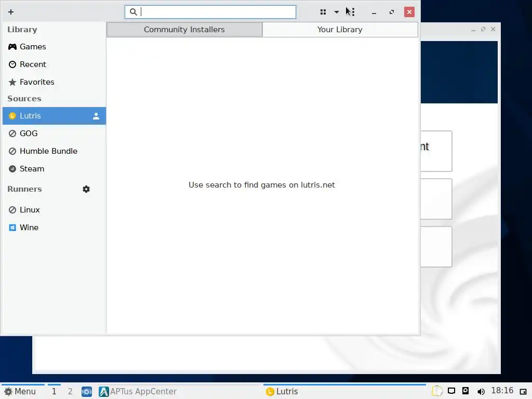Screen dimensions: 532x399
Task: Click the Wine windows icon
Action: [12, 228]
